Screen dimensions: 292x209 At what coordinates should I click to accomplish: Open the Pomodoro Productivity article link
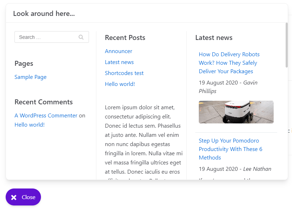coord(231,149)
